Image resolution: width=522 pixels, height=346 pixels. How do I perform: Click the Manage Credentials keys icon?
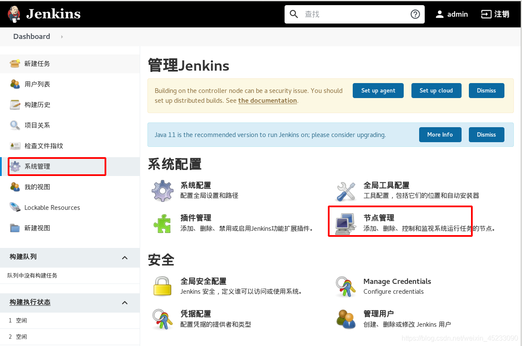coord(346,286)
